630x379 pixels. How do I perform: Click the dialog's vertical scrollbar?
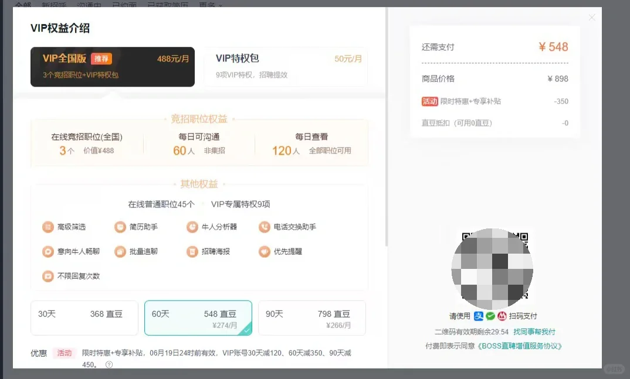[x=386, y=127]
